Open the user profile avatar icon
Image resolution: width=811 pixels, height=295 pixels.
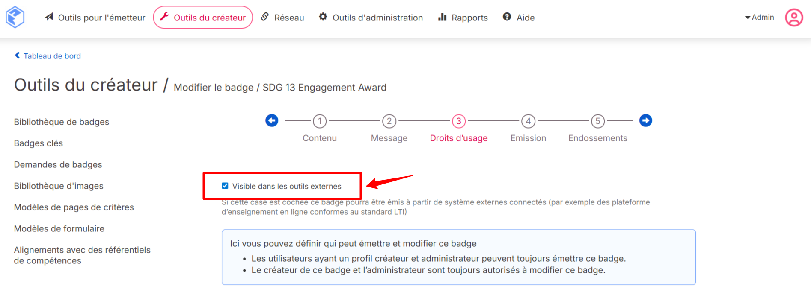[x=794, y=18]
